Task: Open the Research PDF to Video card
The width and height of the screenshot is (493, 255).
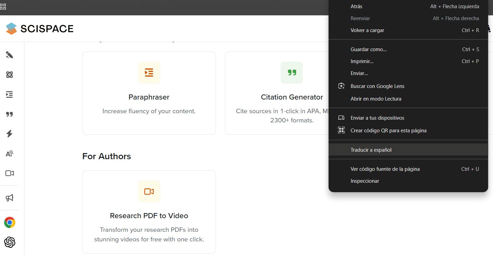Action: 149,212
